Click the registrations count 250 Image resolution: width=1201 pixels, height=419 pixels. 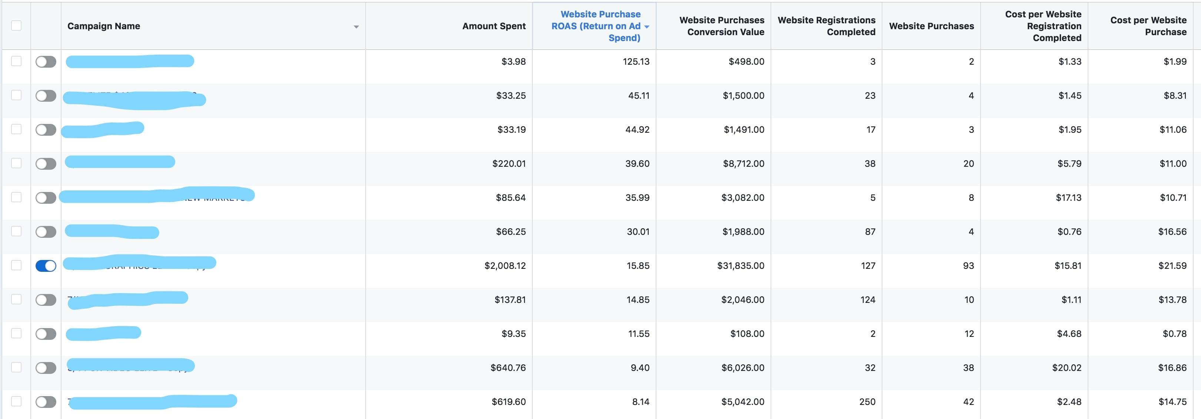[x=867, y=402]
